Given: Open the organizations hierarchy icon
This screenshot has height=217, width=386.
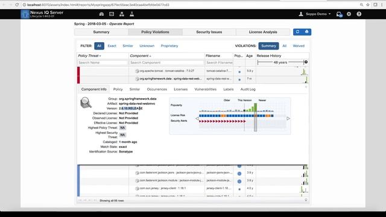Looking at the screenshot, I should 122,14.
